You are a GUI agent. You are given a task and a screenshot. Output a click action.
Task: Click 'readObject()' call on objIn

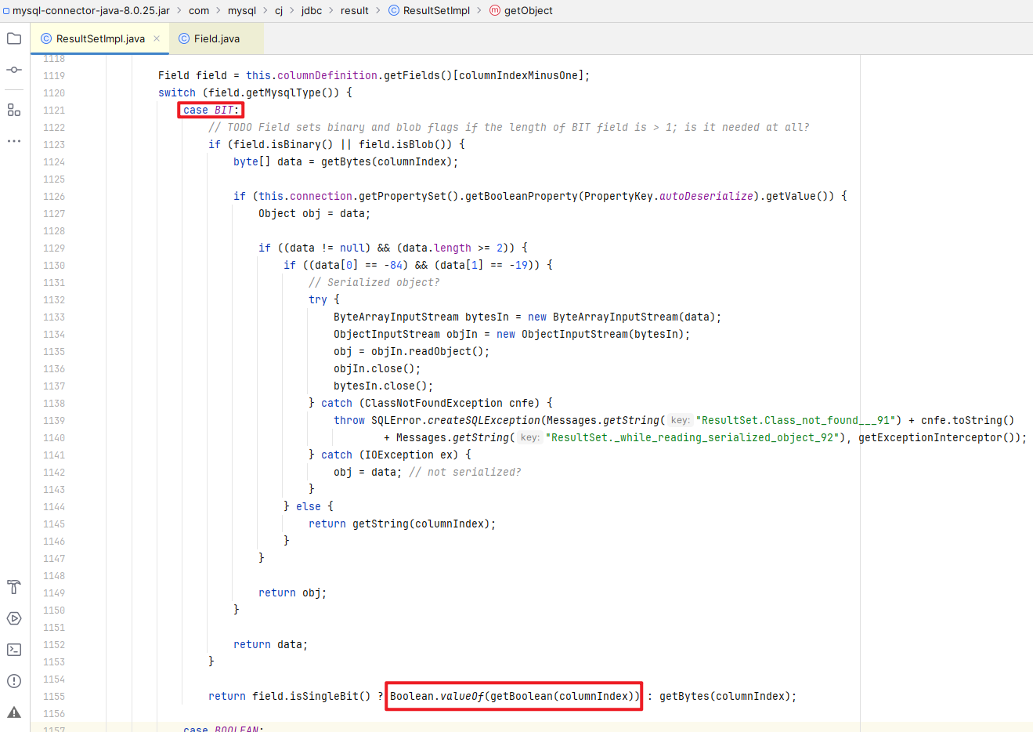(x=446, y=352)
